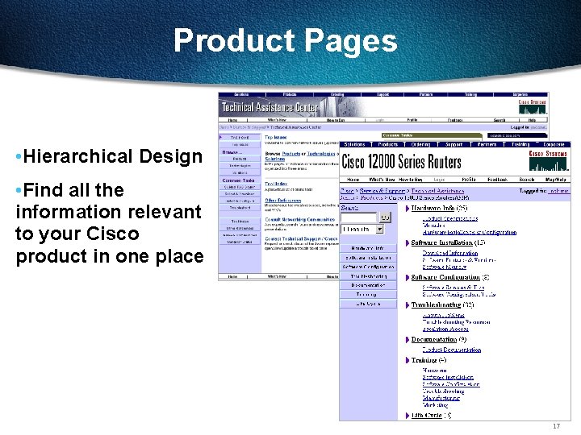Click Technical Assistance Center banner image
581x435 pixels.
point(290,107)
